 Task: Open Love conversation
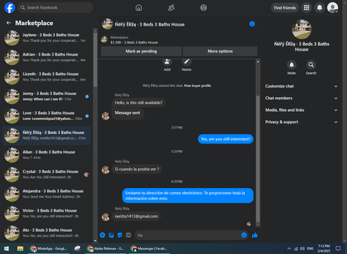tap(46, 116)
